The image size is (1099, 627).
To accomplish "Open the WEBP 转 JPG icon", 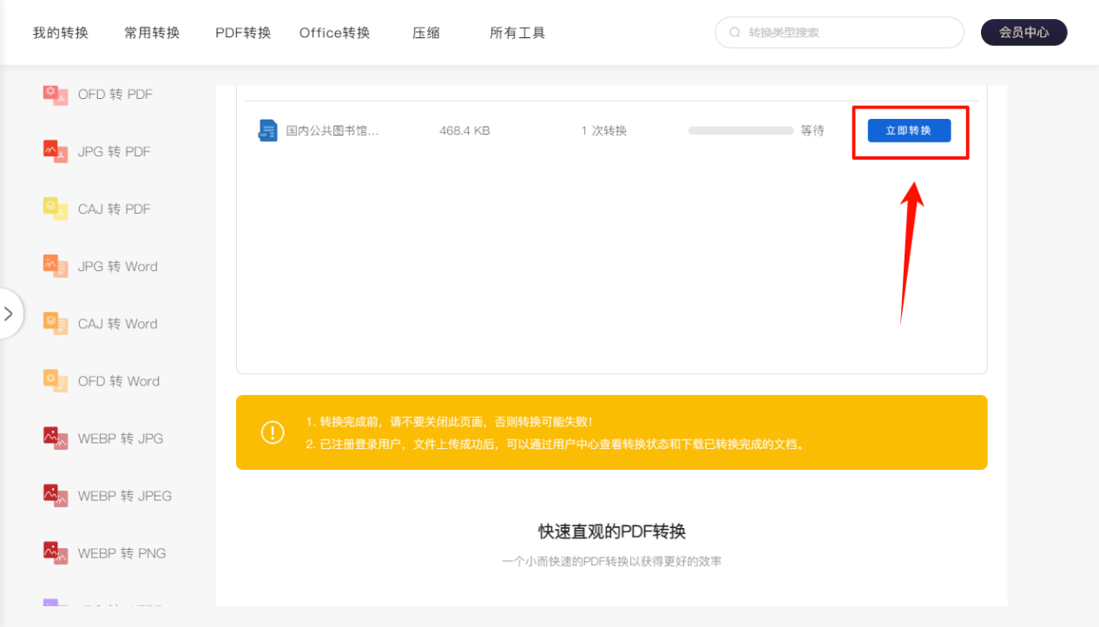I will (56, 439).
